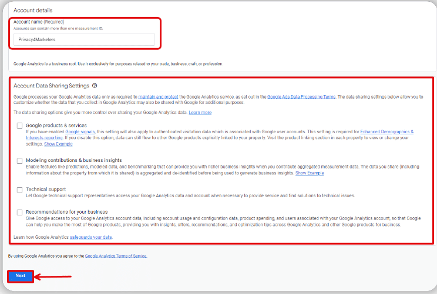Click the Account name input field
Screen dimensions: 437x294
84,39
